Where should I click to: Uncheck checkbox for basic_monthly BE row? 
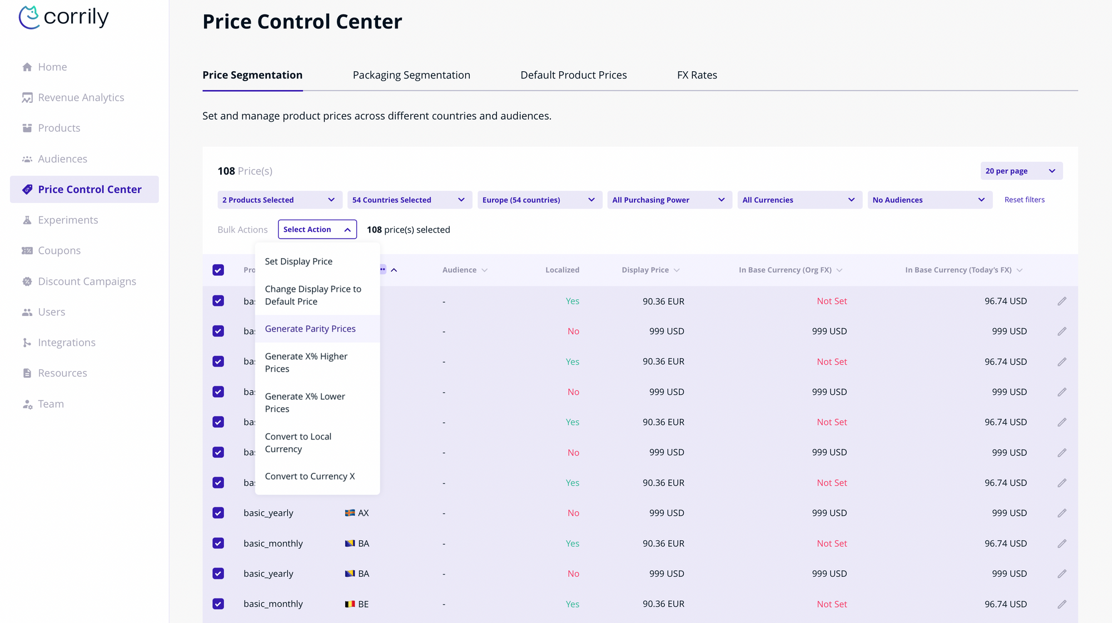tap(218, 604)
